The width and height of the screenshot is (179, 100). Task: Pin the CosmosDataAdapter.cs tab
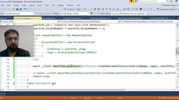tap(37, 18)
